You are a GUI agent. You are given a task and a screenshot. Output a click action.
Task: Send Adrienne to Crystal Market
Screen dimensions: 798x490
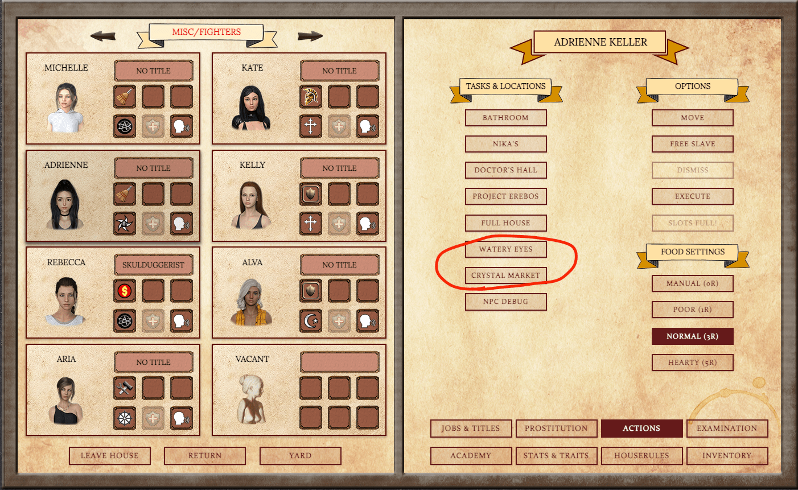point(505,275)
